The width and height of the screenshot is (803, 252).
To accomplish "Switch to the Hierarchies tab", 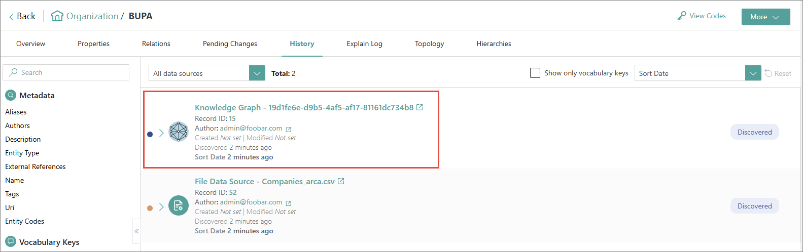I will click(494, 44).
